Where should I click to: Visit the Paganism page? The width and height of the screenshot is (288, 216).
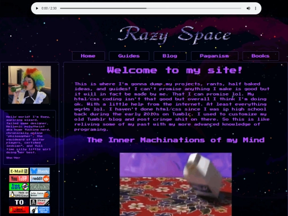coord(214,56)
